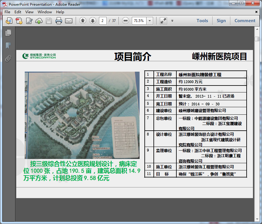Zoom out with the minus button
Screen dimensions: 262x224
(x=125, y=21)
